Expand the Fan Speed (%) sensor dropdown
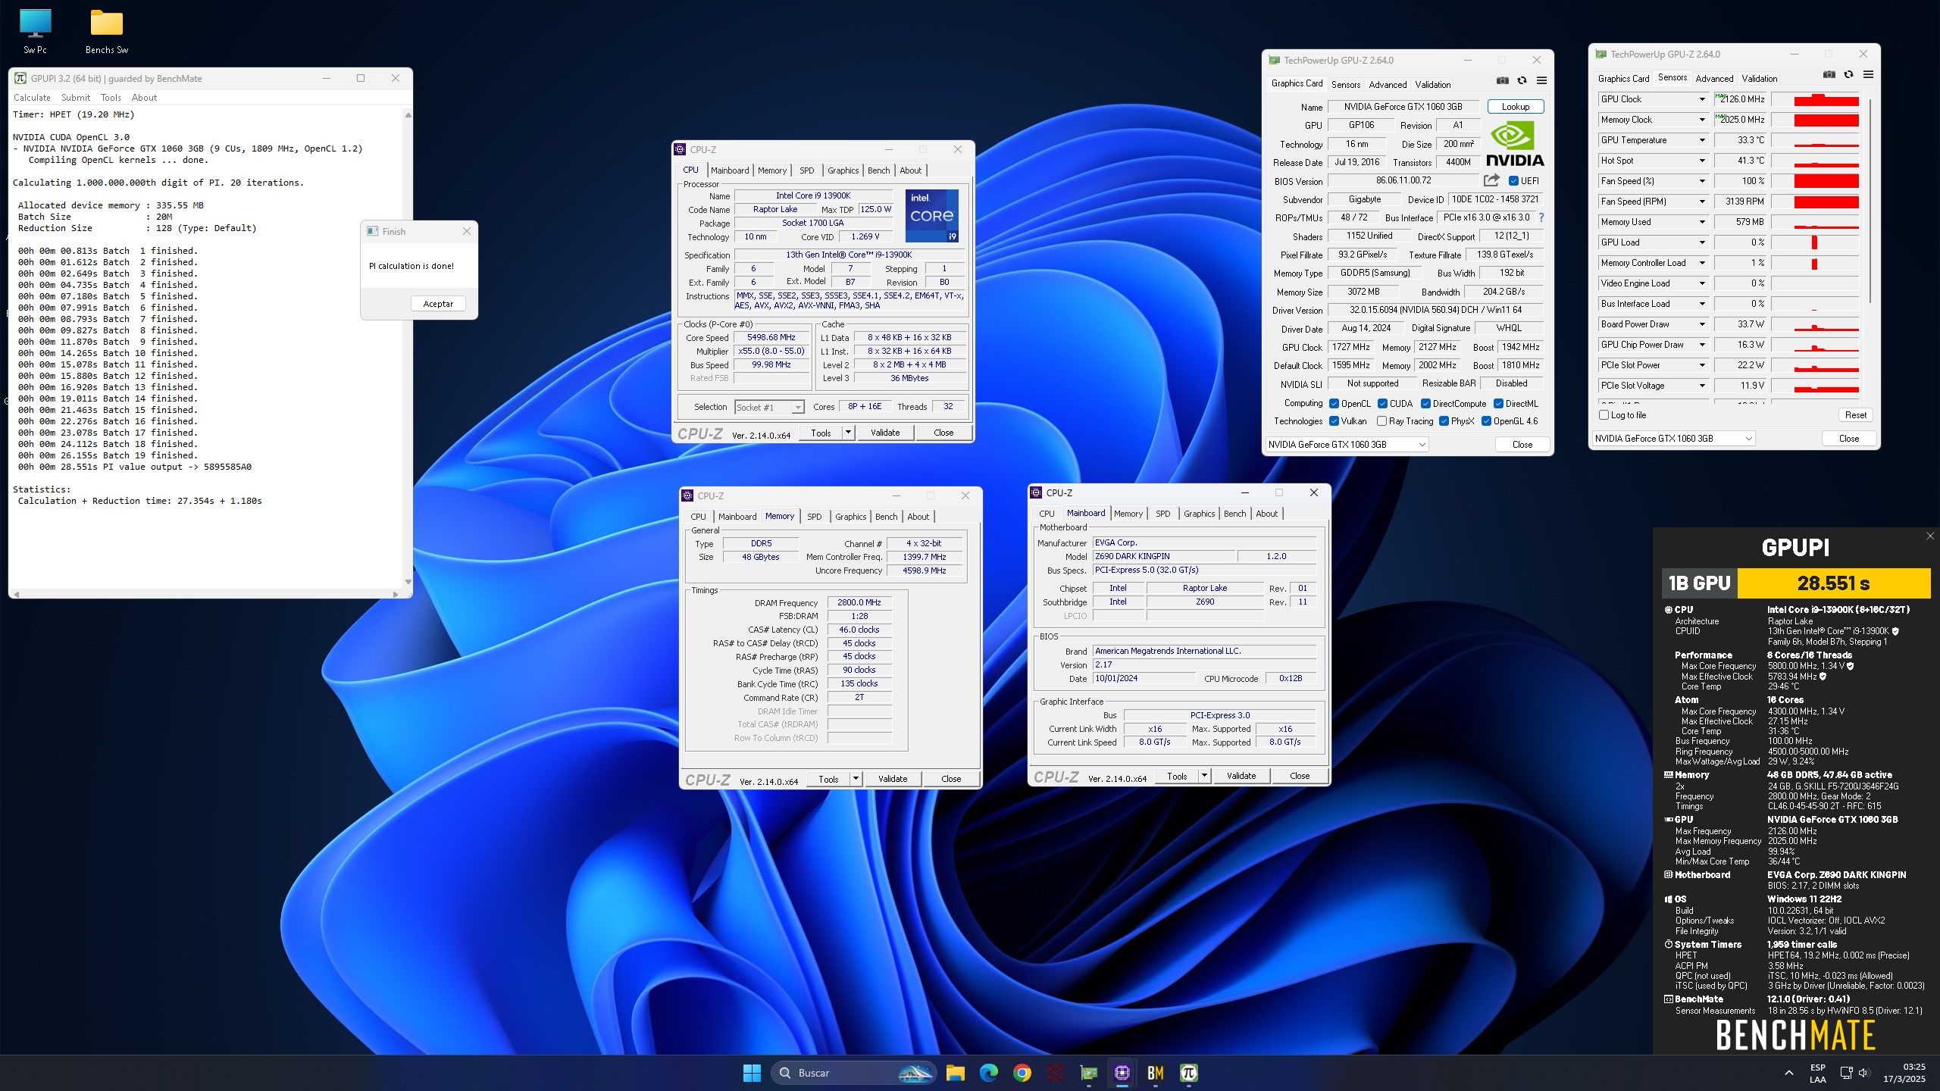 click(1701, 181)
